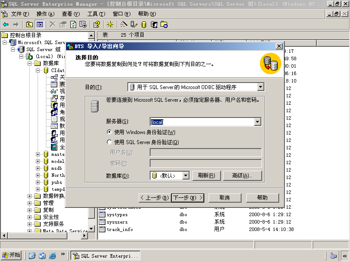Screen dimensions: 350x262
Task: Click the Register server toolbar icon
Action: pyautogui.click(x=134, y=24)
